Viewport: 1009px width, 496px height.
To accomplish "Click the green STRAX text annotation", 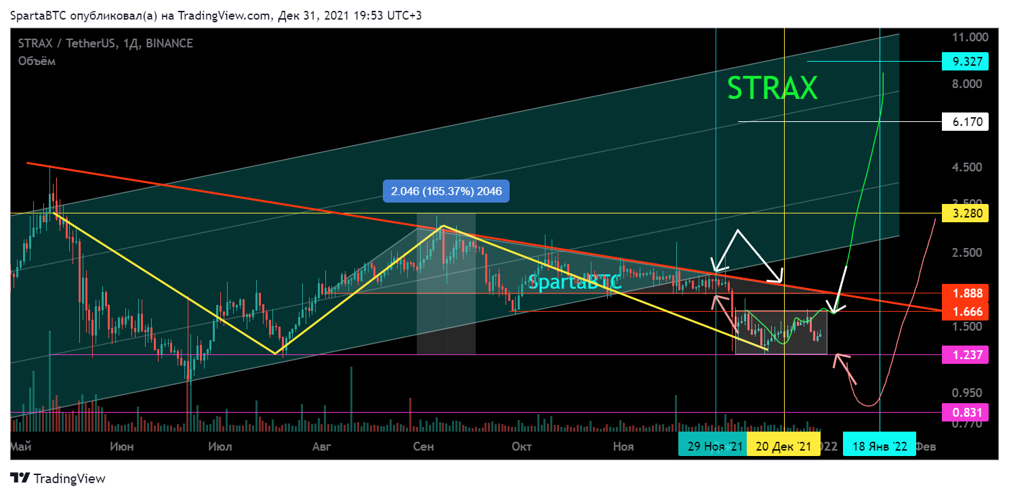I will [x=773, y=88].
